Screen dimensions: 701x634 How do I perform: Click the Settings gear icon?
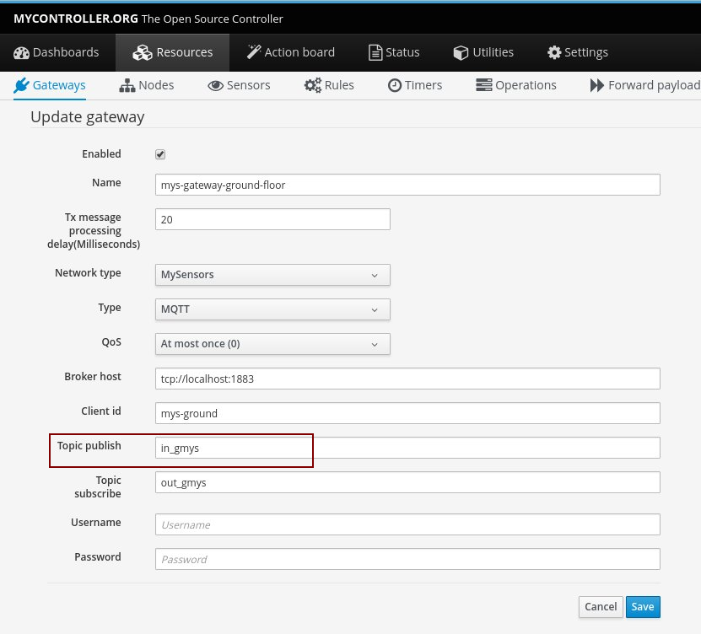pyautogui.click(x=554, y=52)
